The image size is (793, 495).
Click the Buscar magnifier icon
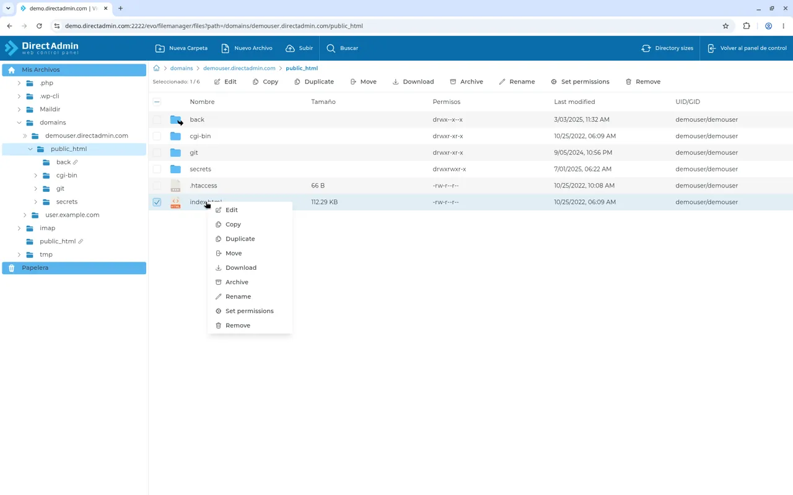(331, 48)
